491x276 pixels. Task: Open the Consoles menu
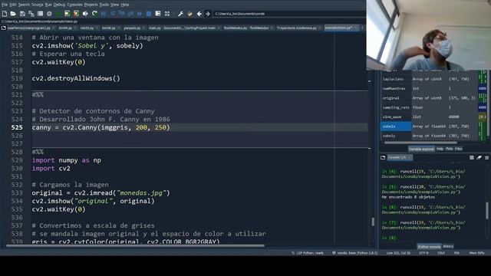[x=75, y=5]
